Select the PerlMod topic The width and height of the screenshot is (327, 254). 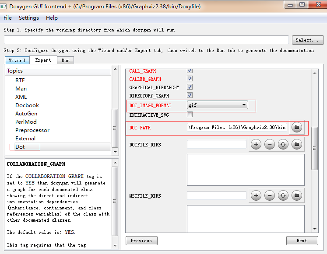coord(26,122)
